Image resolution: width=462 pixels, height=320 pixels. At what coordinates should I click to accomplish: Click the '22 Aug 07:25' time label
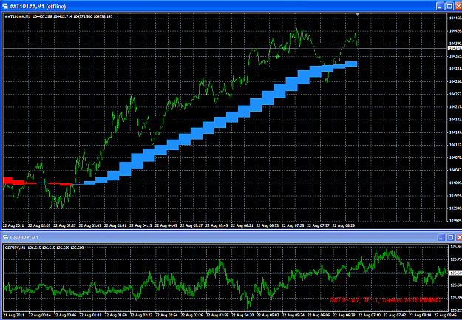293,225
